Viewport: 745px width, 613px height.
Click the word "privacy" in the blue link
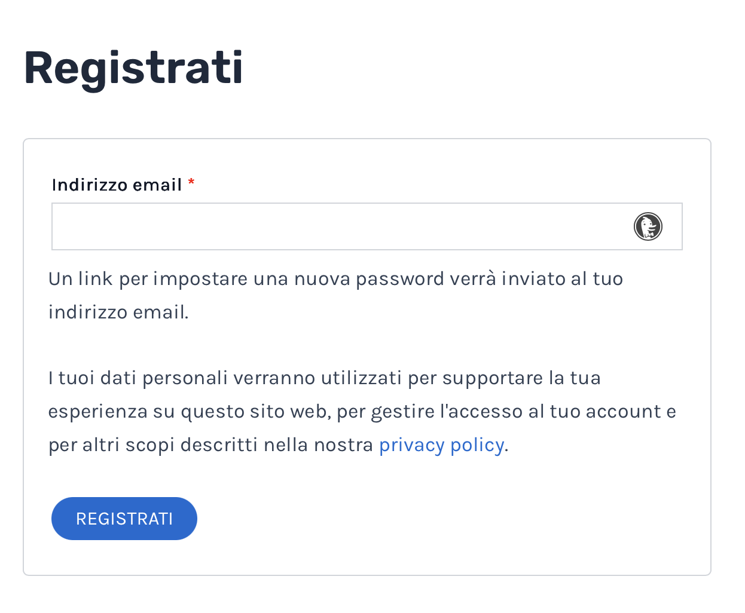click(411, 445)
